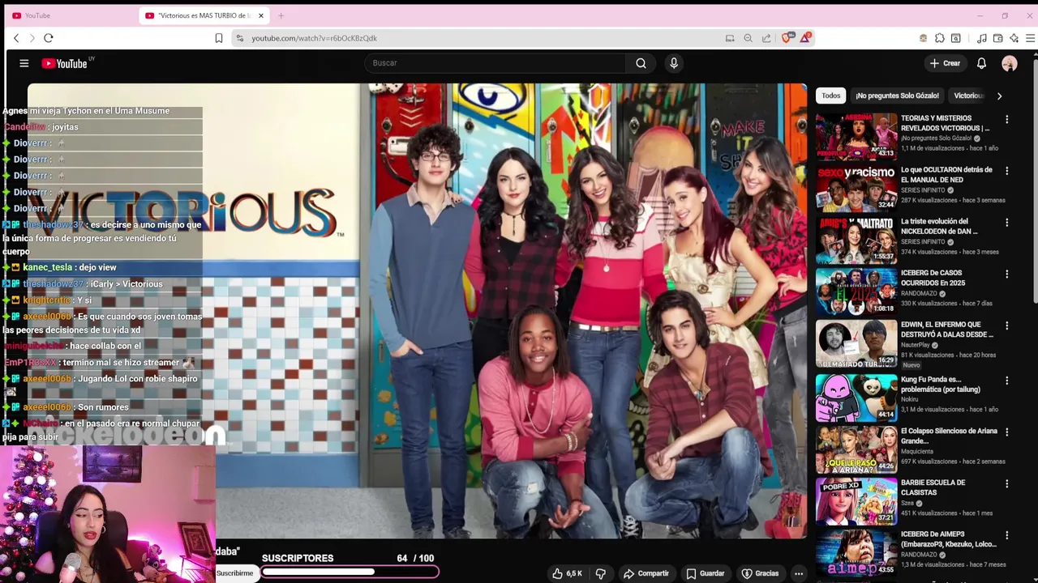Start voice search with the microphone icon
Image resolution: width=1038 pixels, height=583 pixels.
click(x=674, y=63)
